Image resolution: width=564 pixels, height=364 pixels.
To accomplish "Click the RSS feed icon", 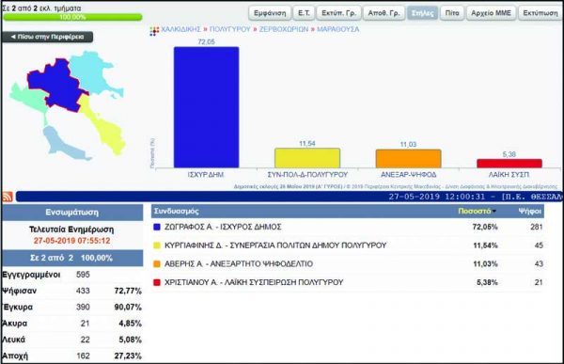I will point(8,197).
